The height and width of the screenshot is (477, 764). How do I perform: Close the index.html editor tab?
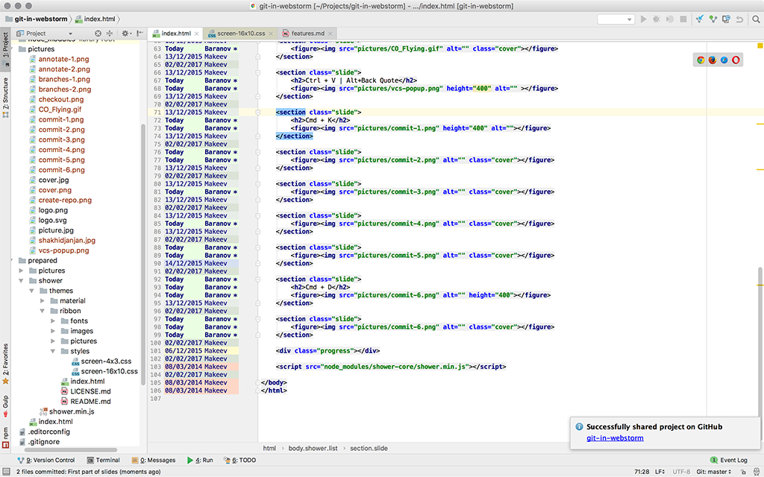click(196, 34)
